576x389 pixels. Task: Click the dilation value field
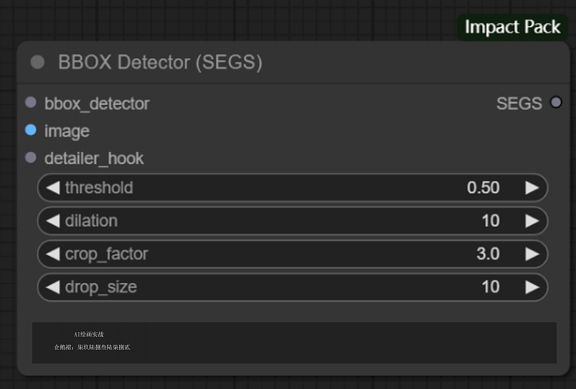490,220
